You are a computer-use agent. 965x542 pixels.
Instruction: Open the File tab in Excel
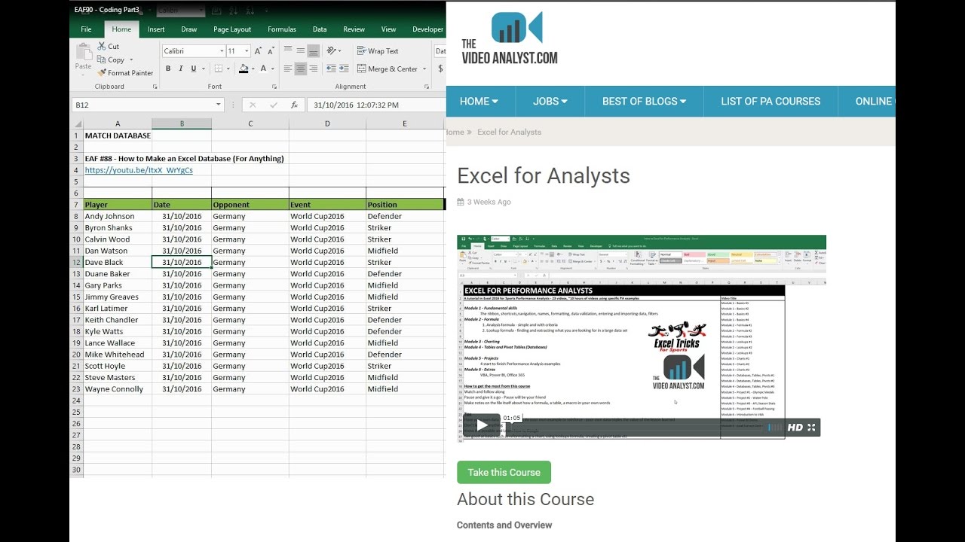click(x=86, y=29)
